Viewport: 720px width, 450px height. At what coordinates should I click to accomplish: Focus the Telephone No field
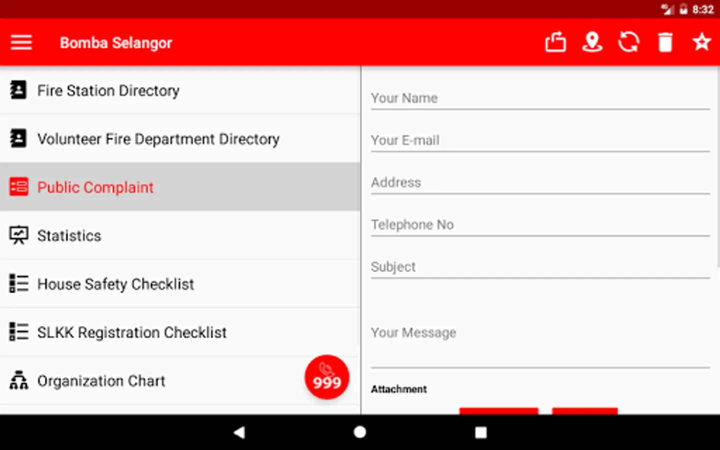tap(540, 224)
